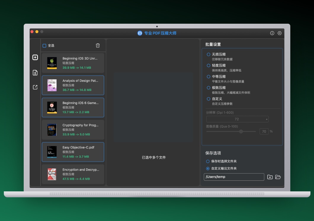
Task: Click thumbnail of Analysis of Design Pat... book
Action: [x=52, y=85]
